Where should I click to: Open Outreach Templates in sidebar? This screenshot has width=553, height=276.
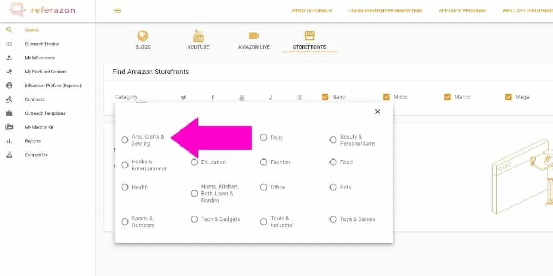45,113
